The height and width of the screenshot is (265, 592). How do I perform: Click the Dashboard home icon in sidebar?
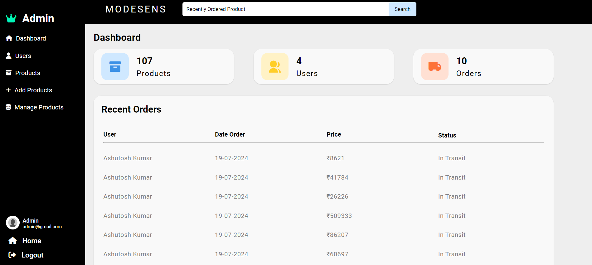point(9,38)
